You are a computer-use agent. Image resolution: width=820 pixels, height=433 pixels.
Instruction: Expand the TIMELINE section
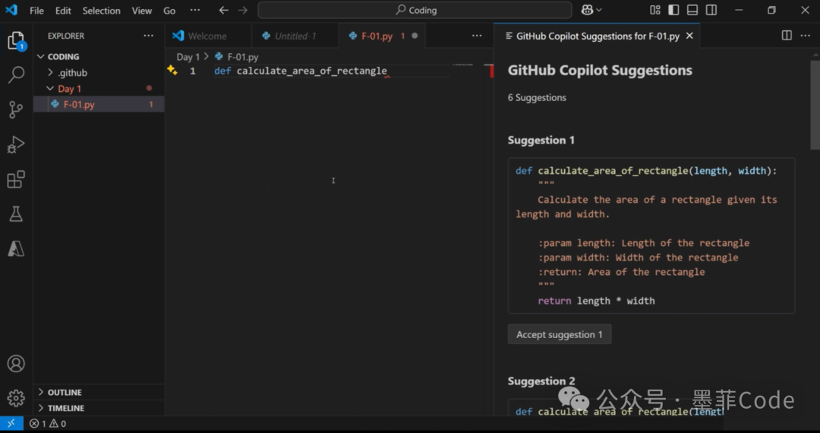coord(99,408)
